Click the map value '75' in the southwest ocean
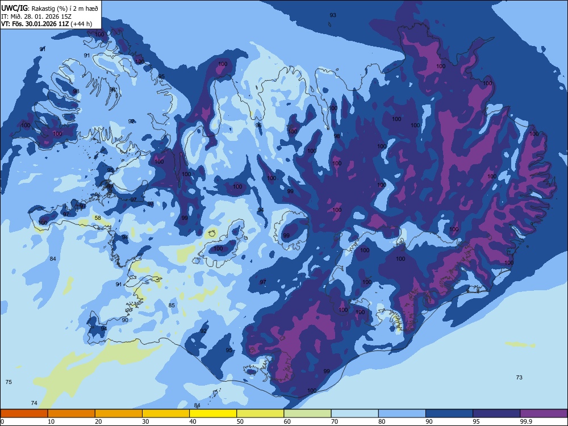This screenshot has width=568, height=426. click(9, 382)
